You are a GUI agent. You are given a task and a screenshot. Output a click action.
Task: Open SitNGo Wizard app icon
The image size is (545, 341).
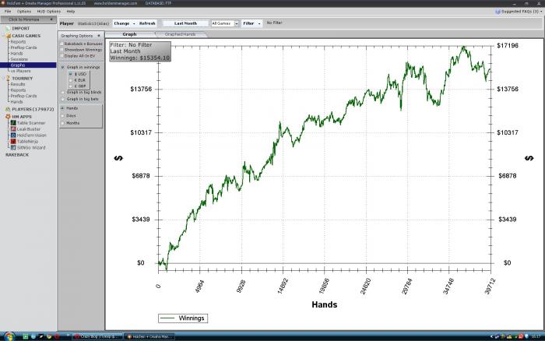(x=13, y=148)
